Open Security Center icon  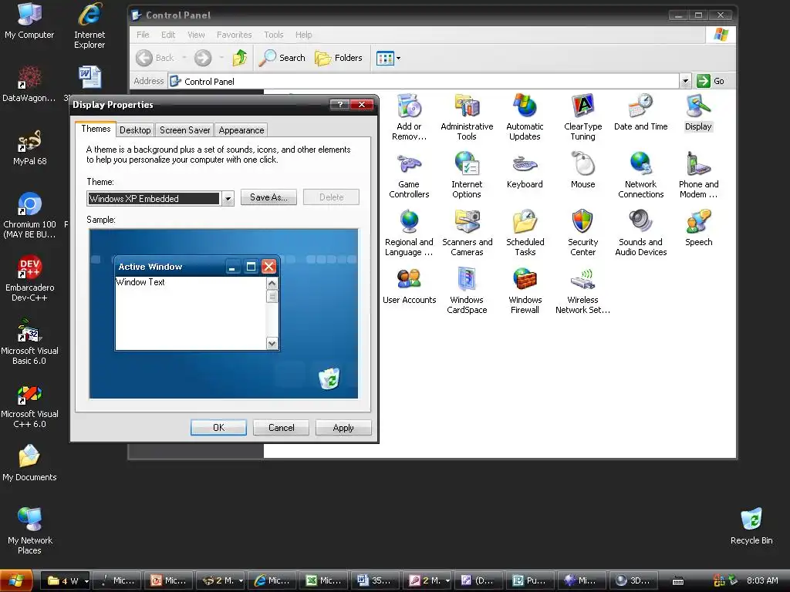pyautogui.click(x=583, y=233)
